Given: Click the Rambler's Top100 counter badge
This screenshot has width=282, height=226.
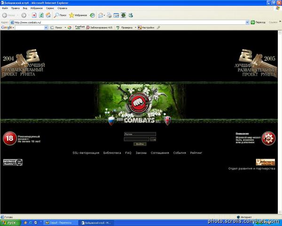Looking at the screenshot, I should tap(13, 162).
